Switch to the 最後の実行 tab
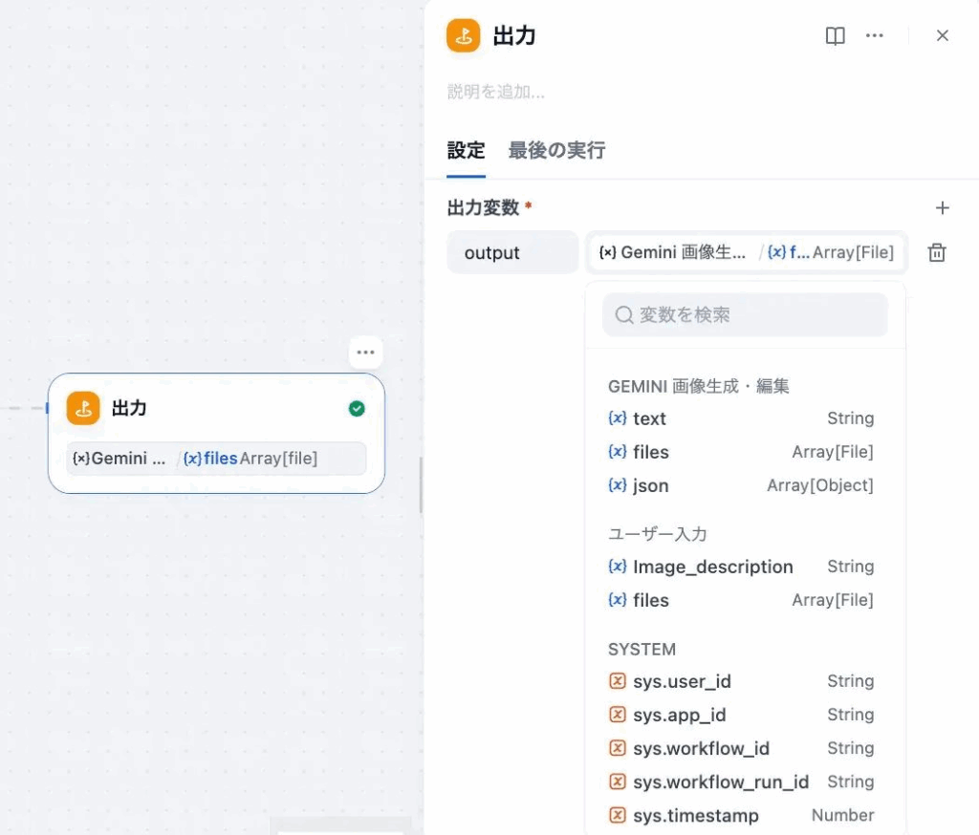The image size is (979, 835). tap(556, 151)
